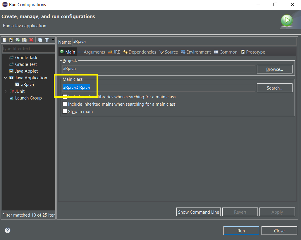Click the Run button
301x240 pixels.
241,231
